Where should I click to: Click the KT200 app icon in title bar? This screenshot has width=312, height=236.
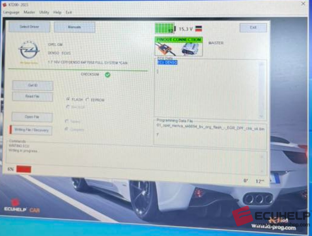point(4,4)
